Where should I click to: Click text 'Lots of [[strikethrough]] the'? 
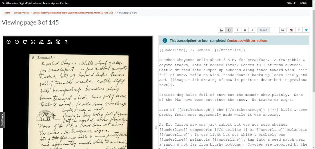pyautogui.click(x=191, y=110)
